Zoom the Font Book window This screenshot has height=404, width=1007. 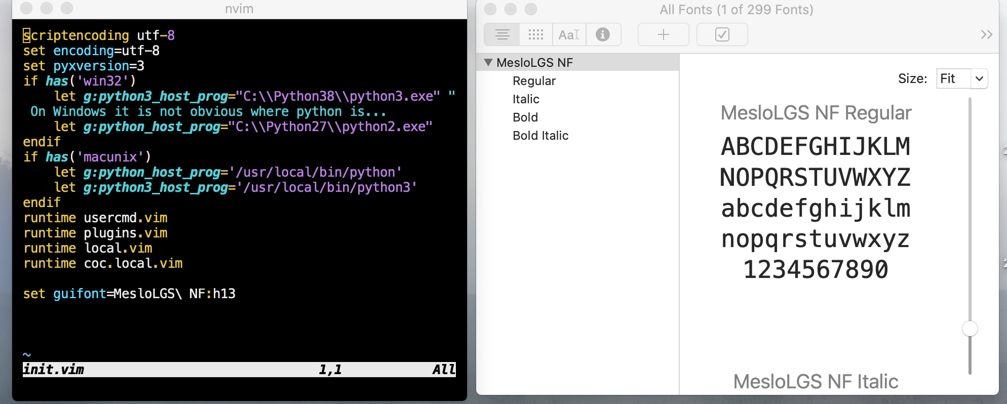[x=531, y=9]
